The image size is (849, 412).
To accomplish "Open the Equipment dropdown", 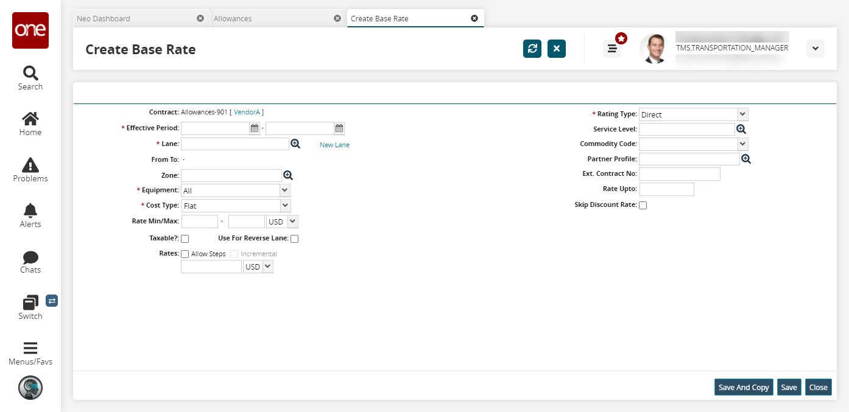I will (285, 190).
